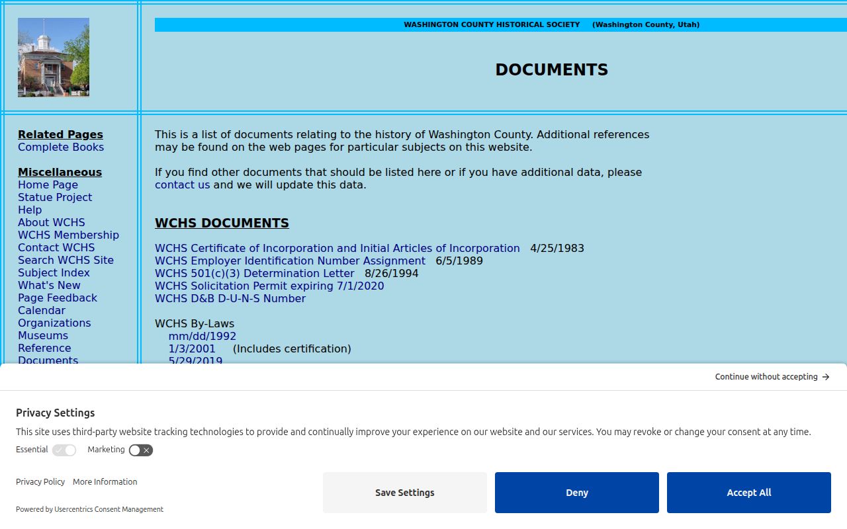The width and height of the screenshot is (847, 529).
Task: Open the Privacy Policy link
Action: click(40, 482)
